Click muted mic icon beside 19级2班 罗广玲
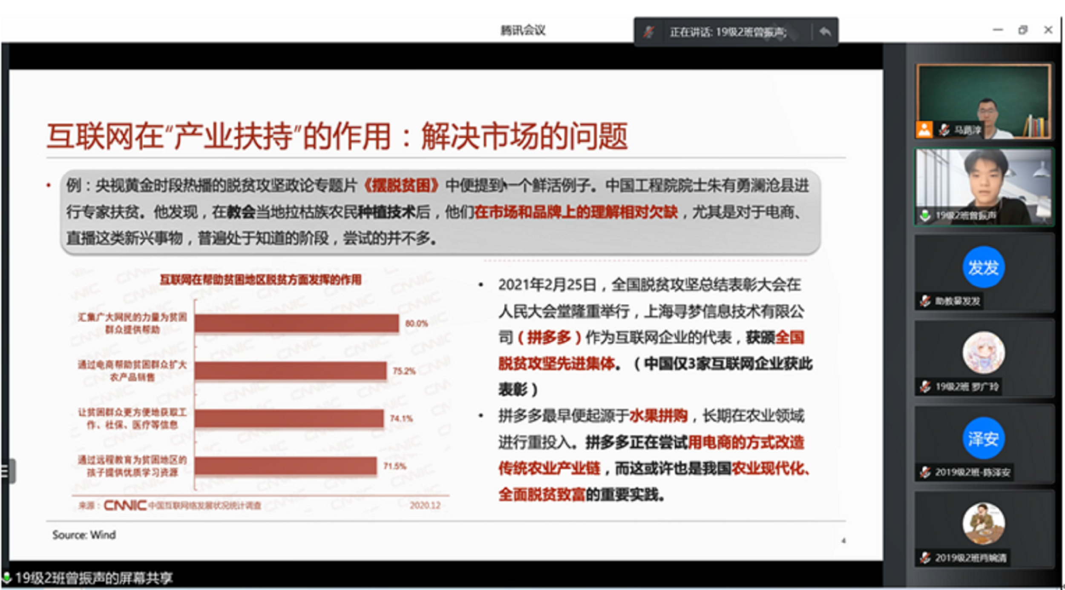The height and width of the screenshot is (590, 1065). [x=924, y=387]
